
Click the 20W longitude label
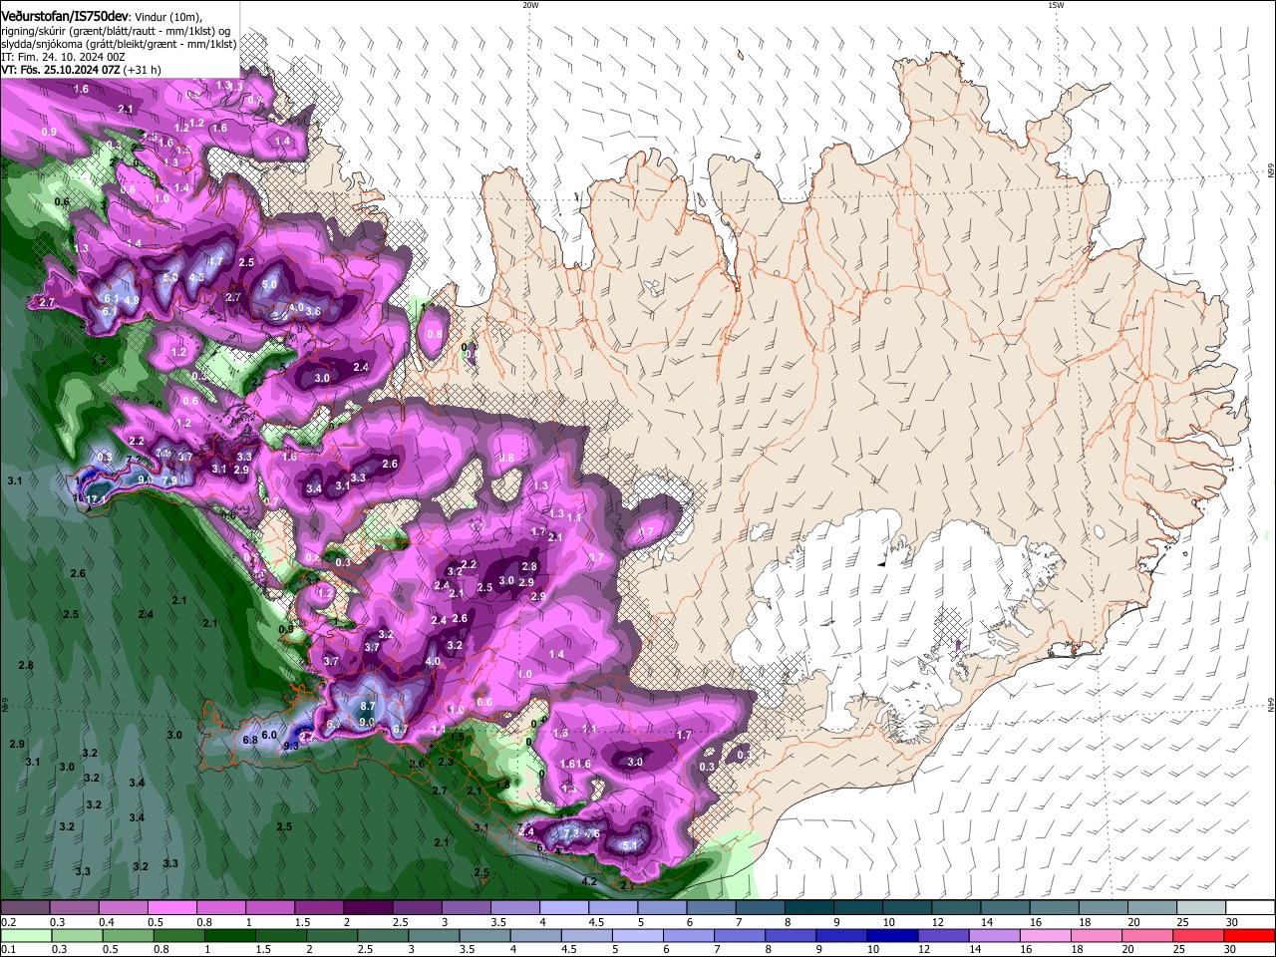(530, 5)
